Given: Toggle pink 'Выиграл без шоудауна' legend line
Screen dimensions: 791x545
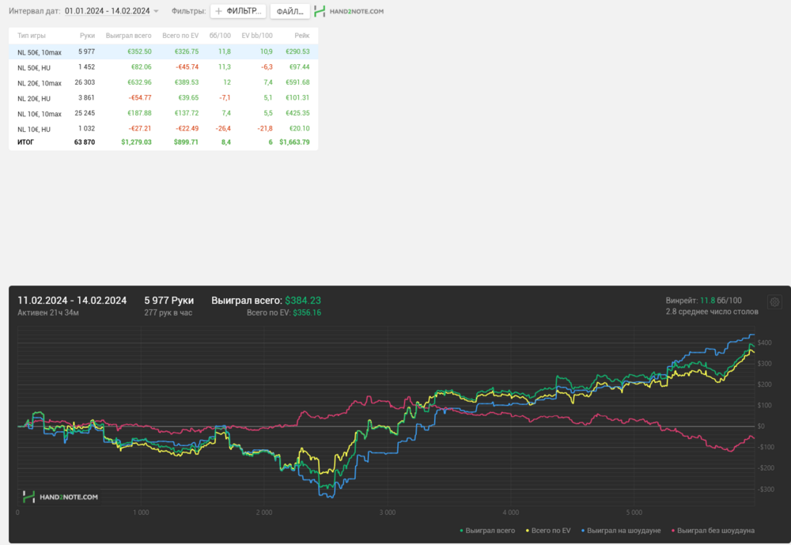Looking at the screenshot, I should click(713, 530).
